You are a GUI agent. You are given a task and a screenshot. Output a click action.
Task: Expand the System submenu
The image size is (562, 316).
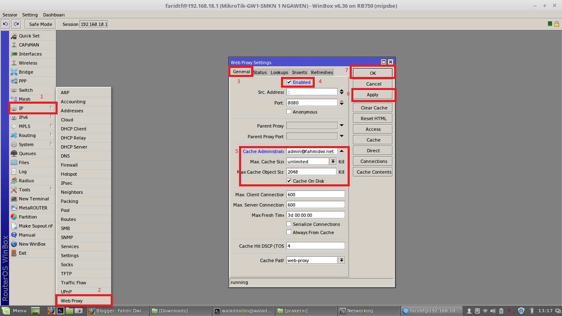tap(51, 144)
